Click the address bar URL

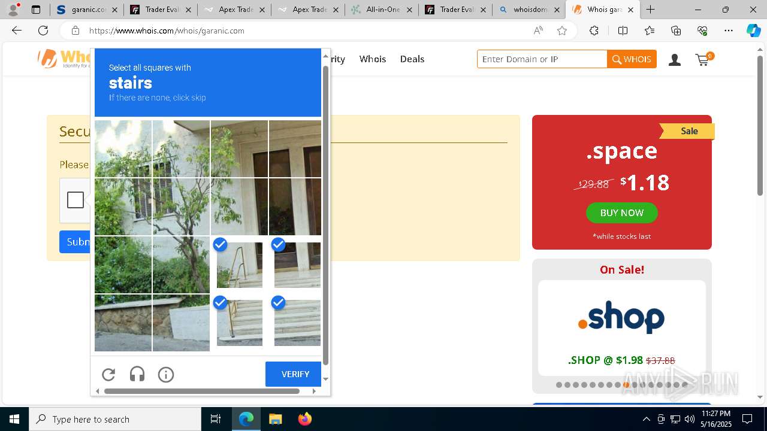(167, 31)
